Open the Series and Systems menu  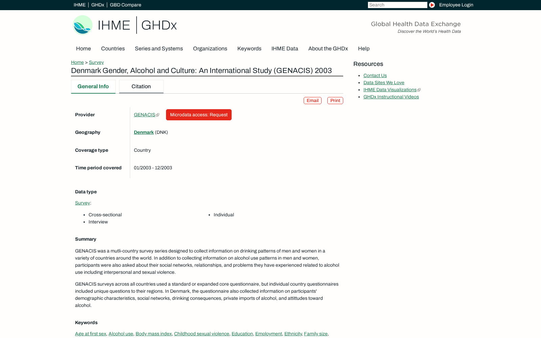pyautogui.click(x=159, y=48)
